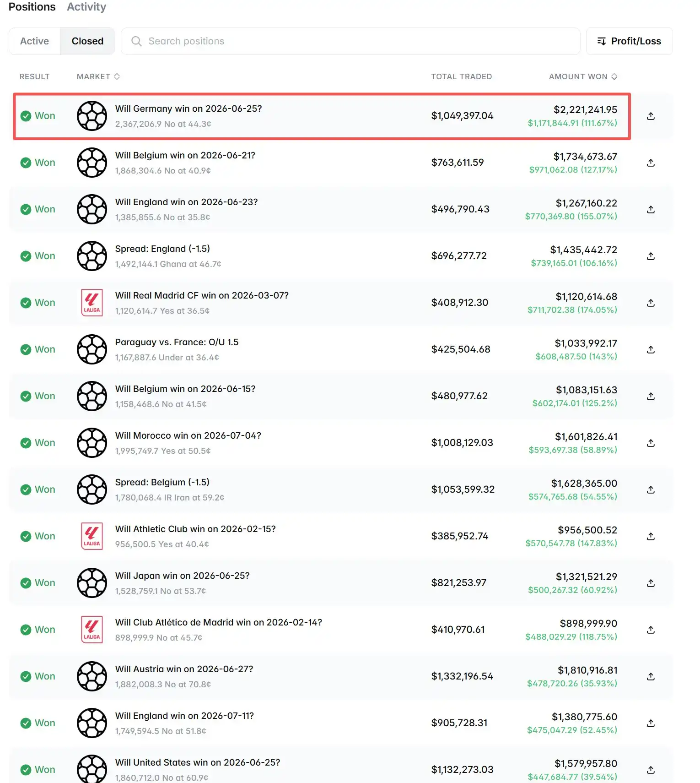The width and height of the screenshot is (700, 783).
Task: Select the Closed positions filter
Action: 87,41
